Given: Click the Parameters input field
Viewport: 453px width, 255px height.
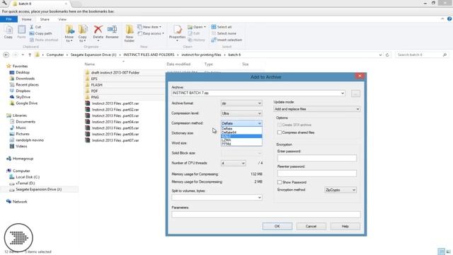Looking at the screenshot, I should click(x=266, y=214).
